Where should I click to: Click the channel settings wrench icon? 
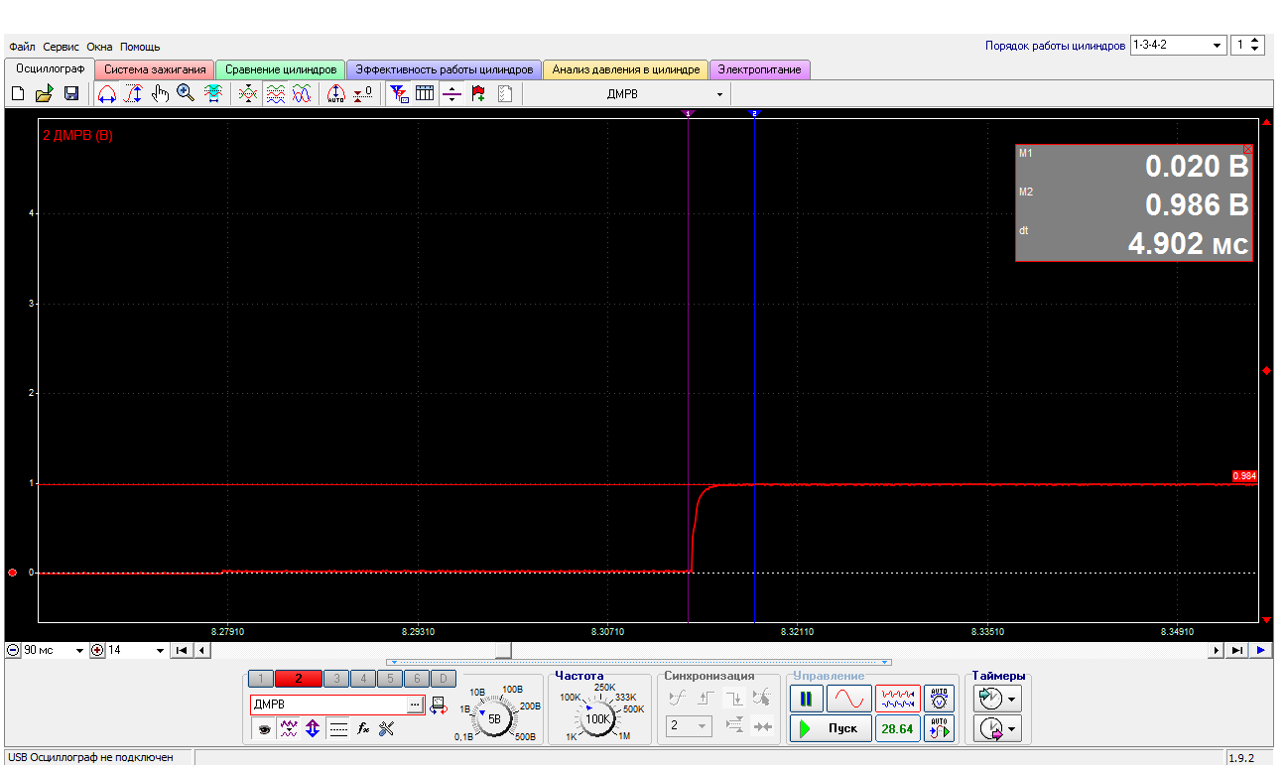(387, 728)
